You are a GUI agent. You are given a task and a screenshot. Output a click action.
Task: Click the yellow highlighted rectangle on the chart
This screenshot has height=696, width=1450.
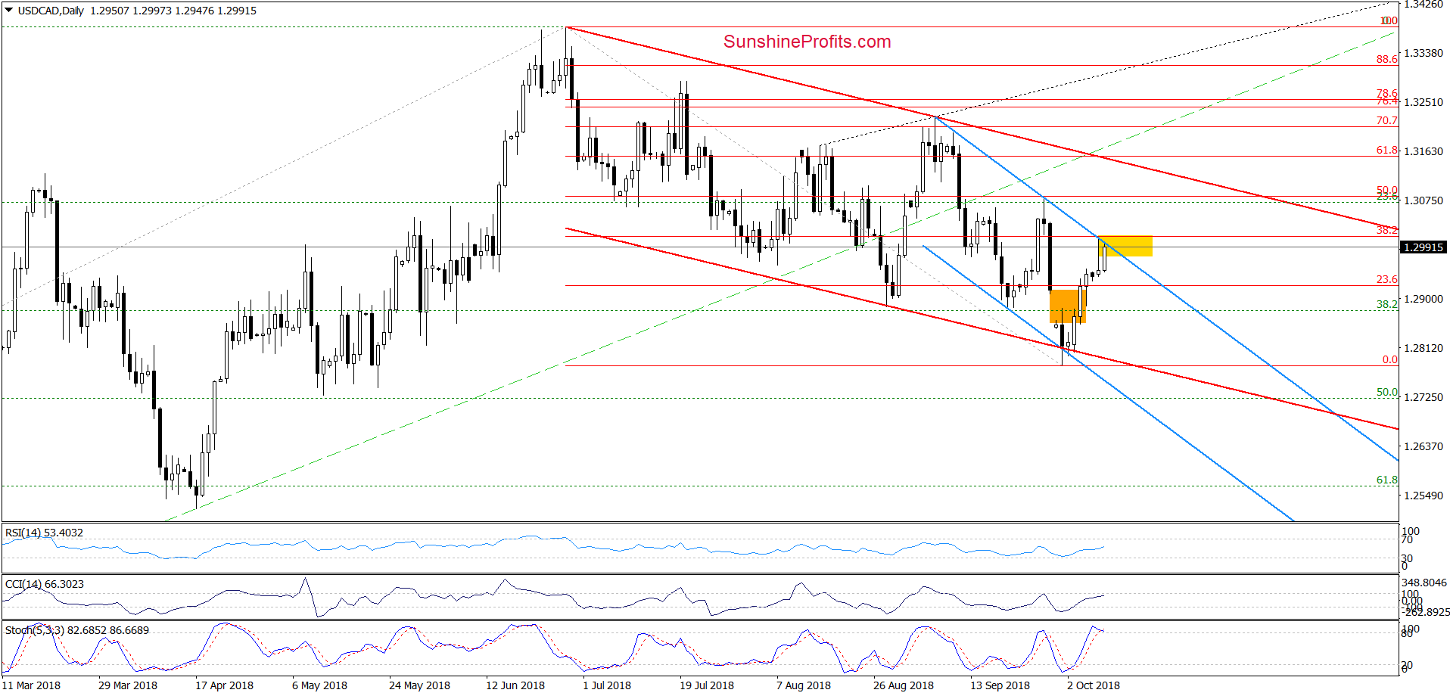1126,246
